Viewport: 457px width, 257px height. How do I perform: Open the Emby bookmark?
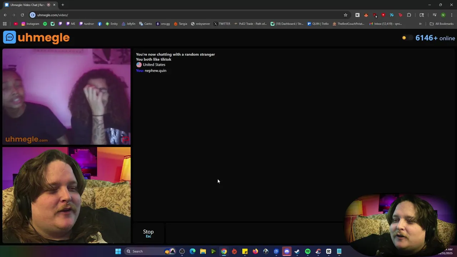111,24
